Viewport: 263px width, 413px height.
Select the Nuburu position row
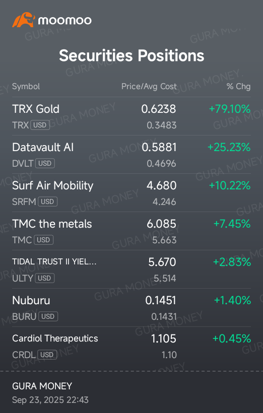pos(131,308)
